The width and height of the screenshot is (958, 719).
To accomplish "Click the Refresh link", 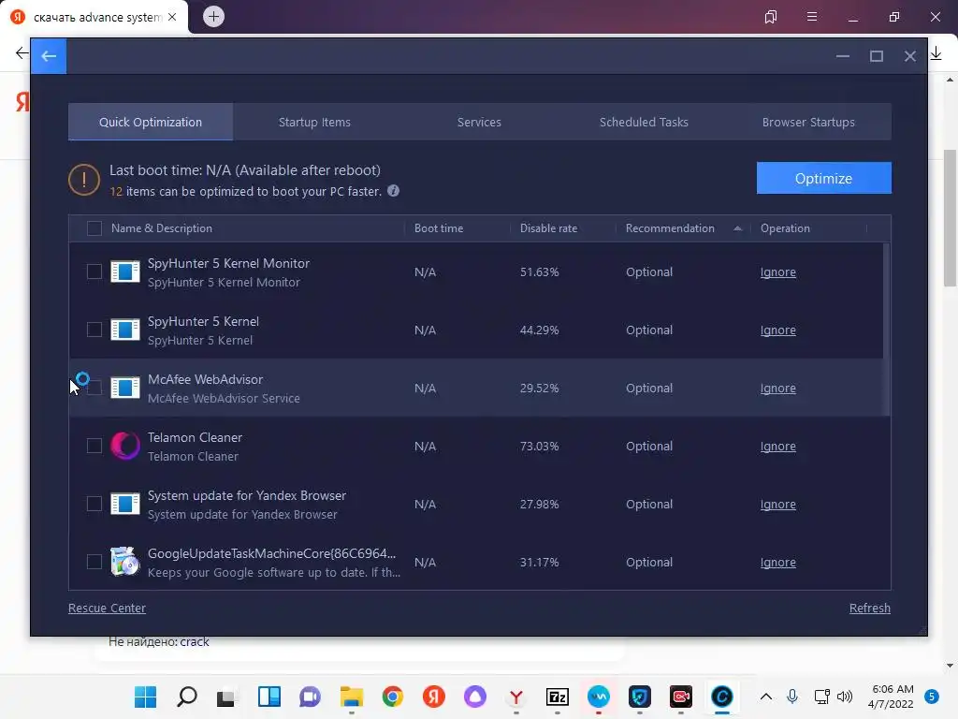I will [x=869, y=608].
